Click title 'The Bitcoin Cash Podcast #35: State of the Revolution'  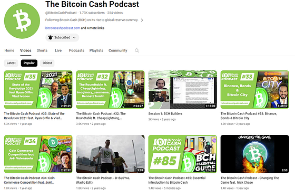[34, 116]
